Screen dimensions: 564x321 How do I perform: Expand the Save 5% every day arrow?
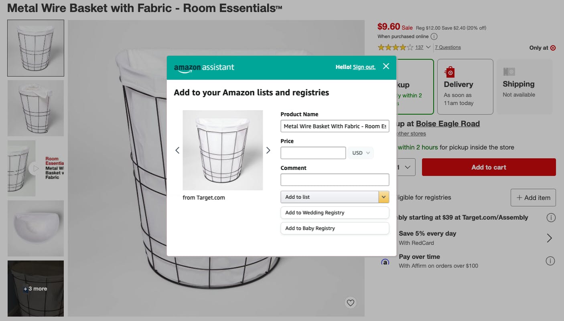[549, 238]
